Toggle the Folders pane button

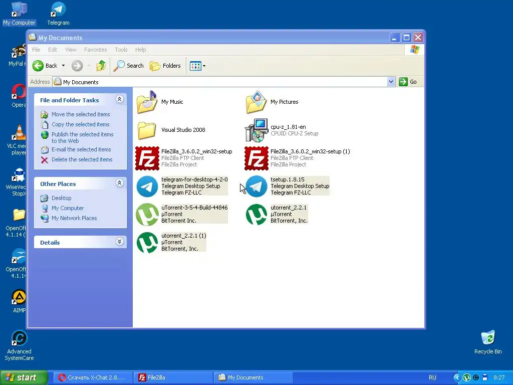click(165, 66)
